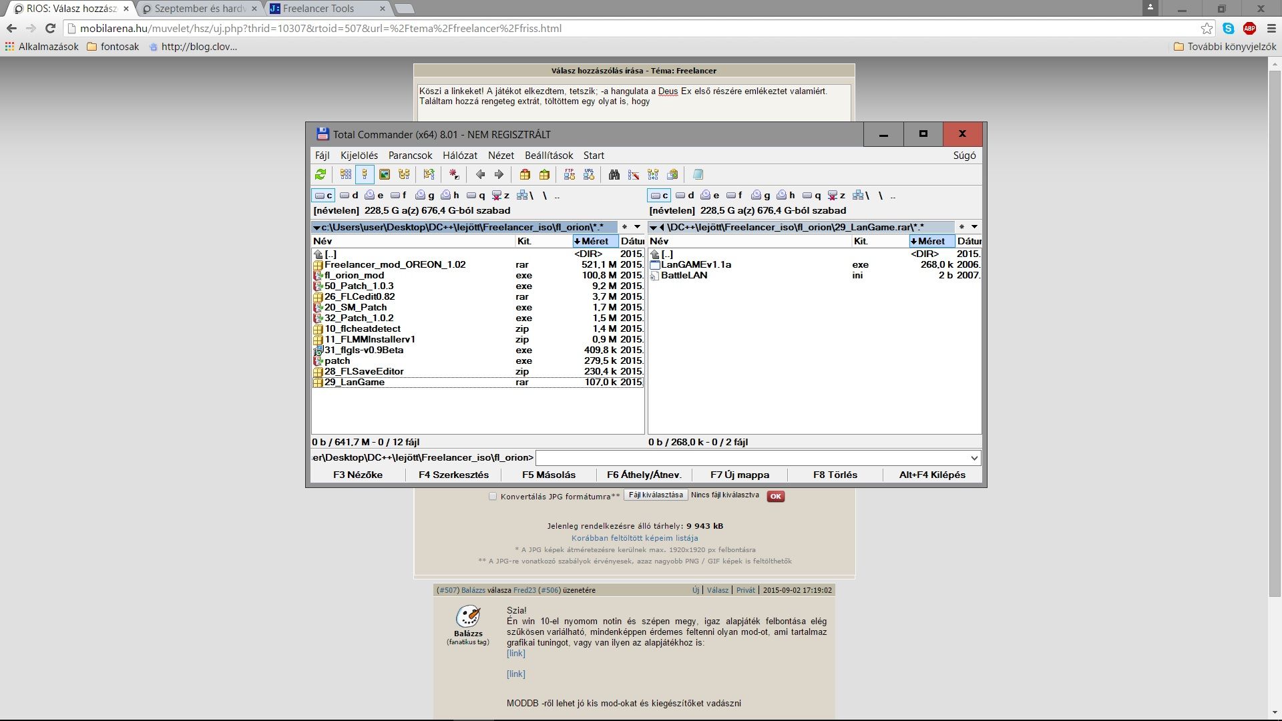Open the notepad icon in toolbar
Viewport: 1282px width, 721px height.
[698, 174]
